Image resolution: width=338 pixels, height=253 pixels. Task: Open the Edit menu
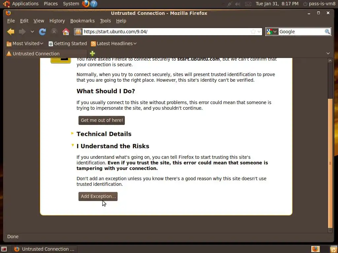click(24, 21)
